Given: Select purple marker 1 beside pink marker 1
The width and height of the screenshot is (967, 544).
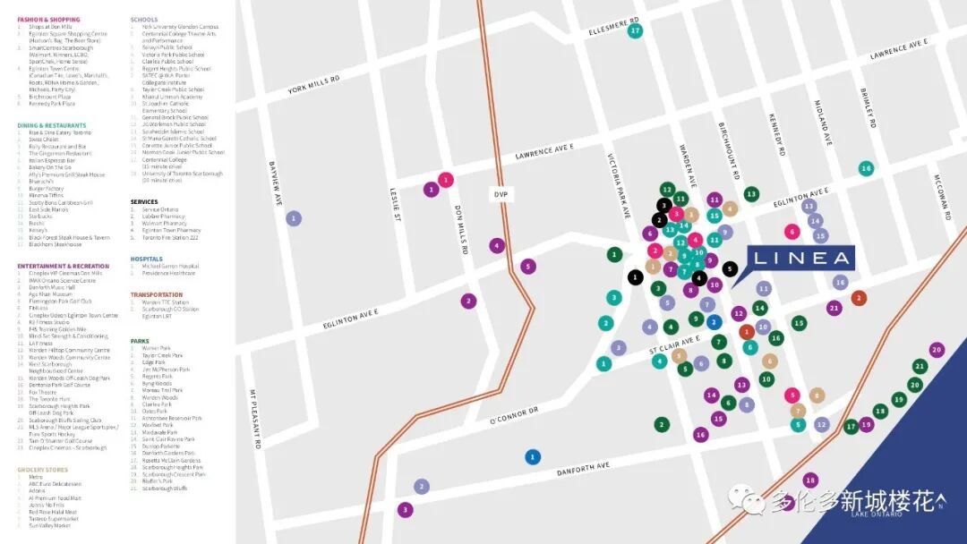Looking at the screenshot, I should point(431,189).
